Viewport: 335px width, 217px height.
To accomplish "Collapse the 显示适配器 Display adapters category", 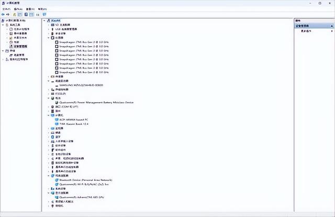I will click(x=49, y=193).
